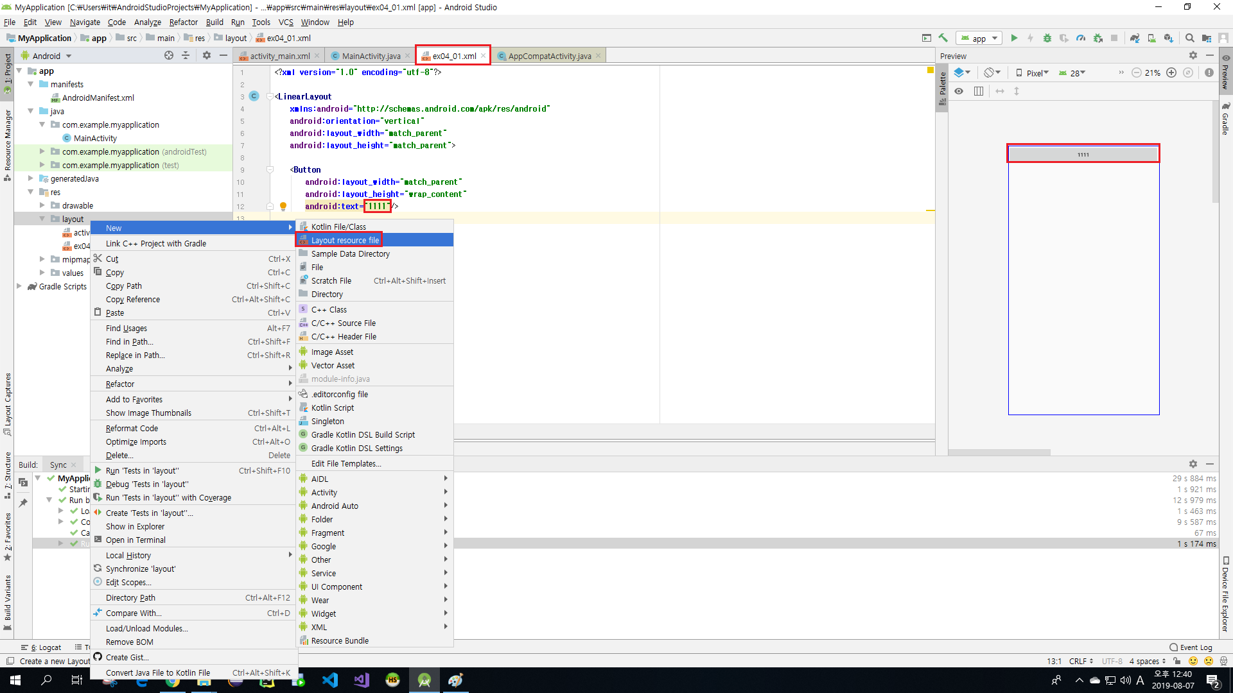Collapse the manifests folder in project tree
The width and height of the screenshot is (1233, 693).
tap(30, 84)
